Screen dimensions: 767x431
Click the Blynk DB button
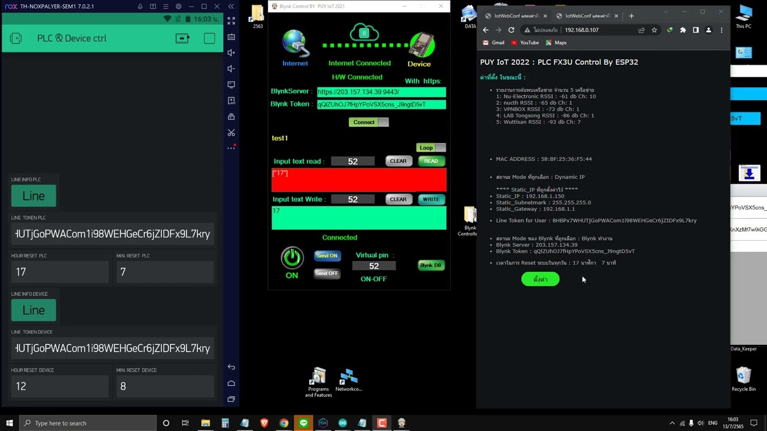pyautogui.click(x=431, y=265)
